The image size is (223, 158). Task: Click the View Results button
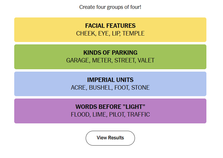tap(110, 138)
